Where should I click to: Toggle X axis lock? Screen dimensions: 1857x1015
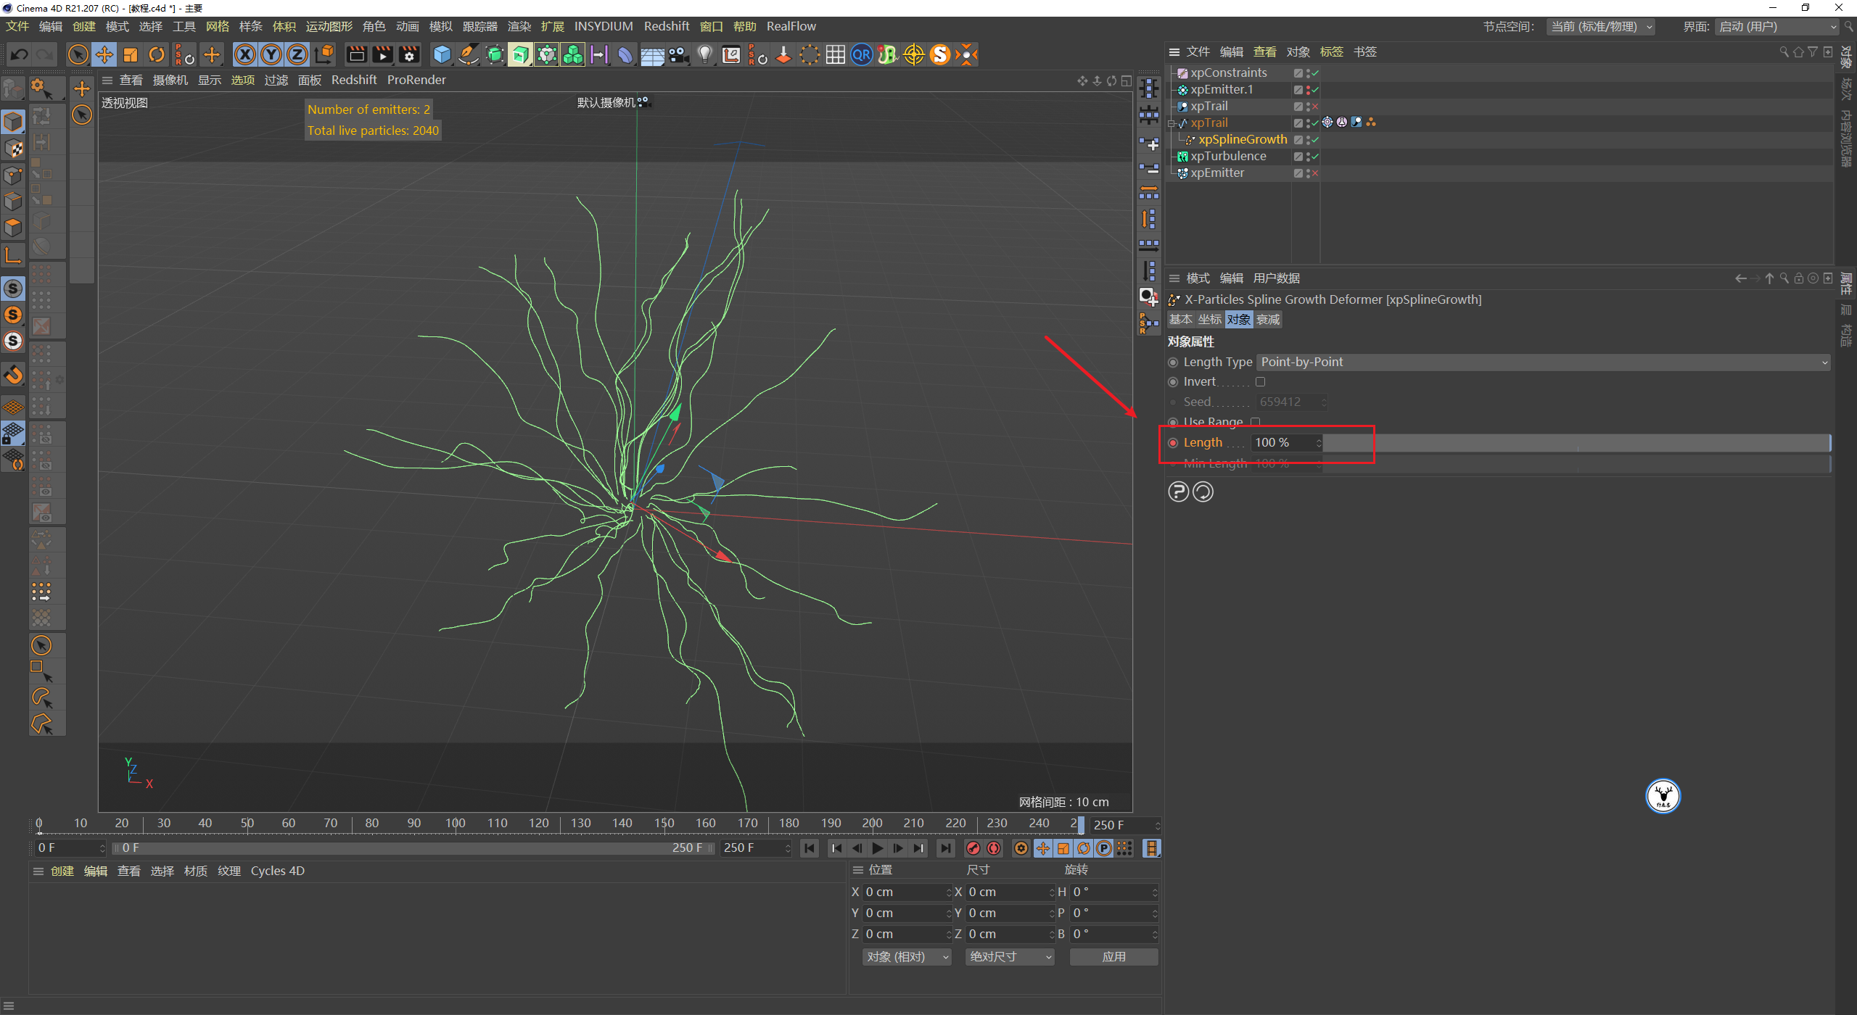[245, 54]
